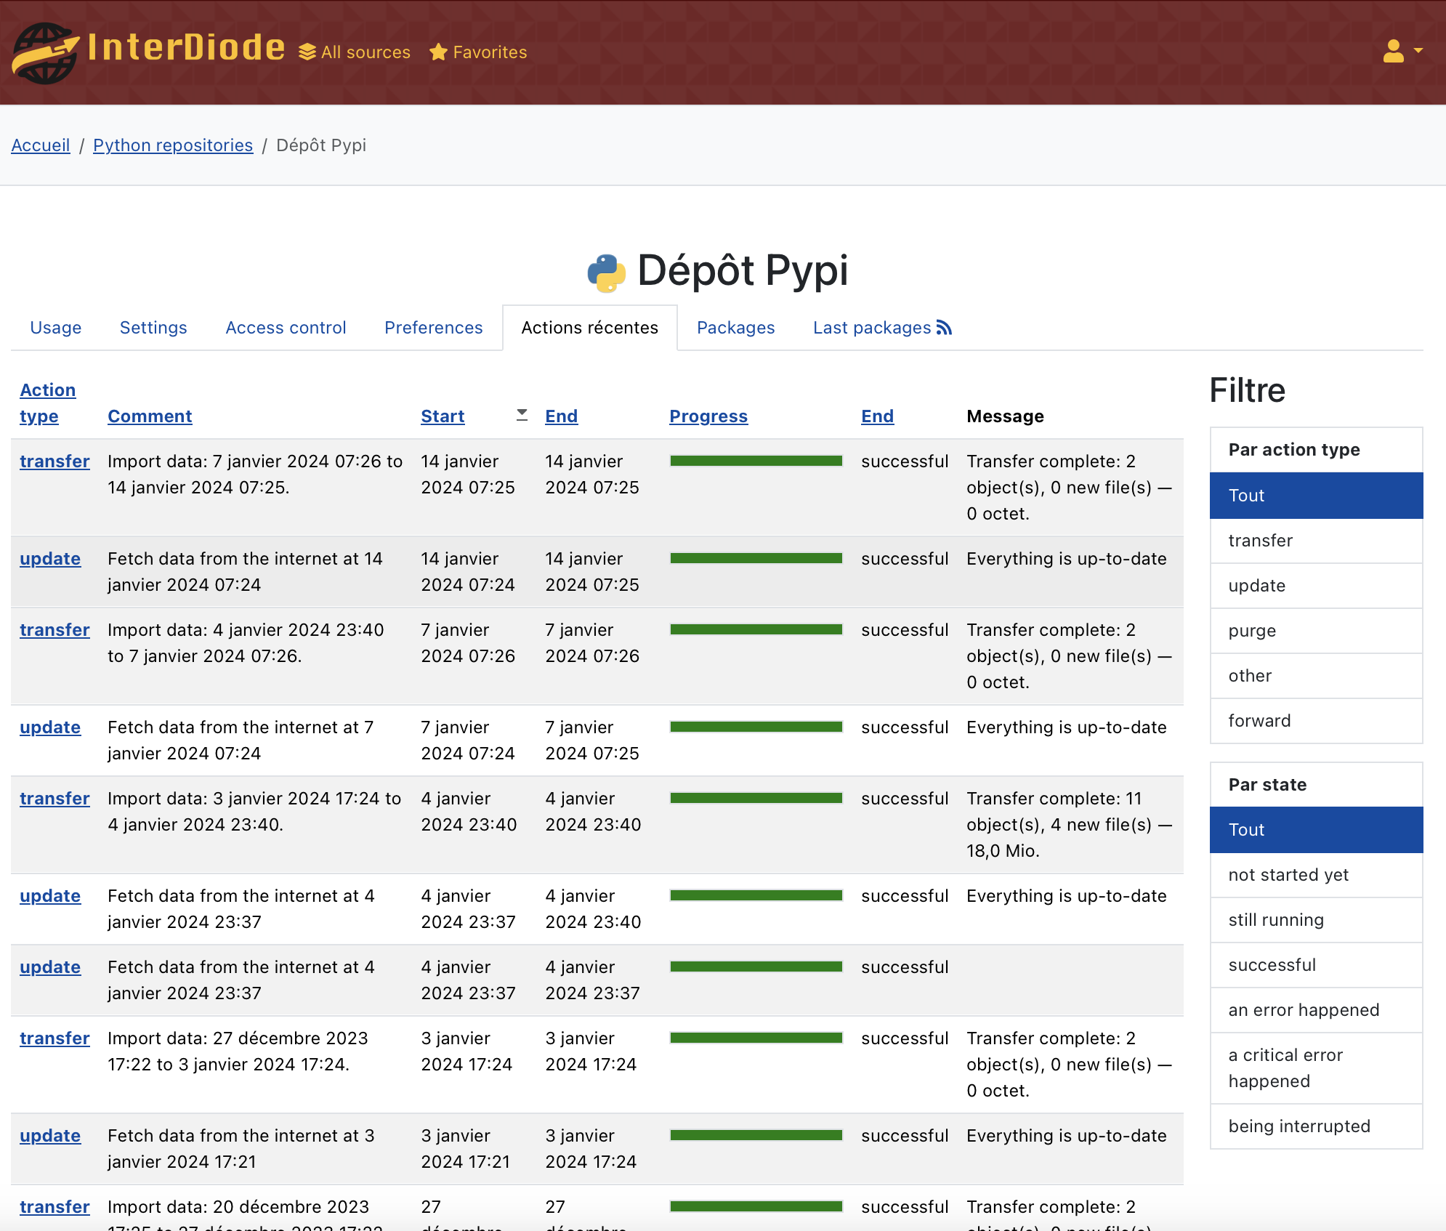Click progress bar of 3 janvier update

[x=756, y=1135]
